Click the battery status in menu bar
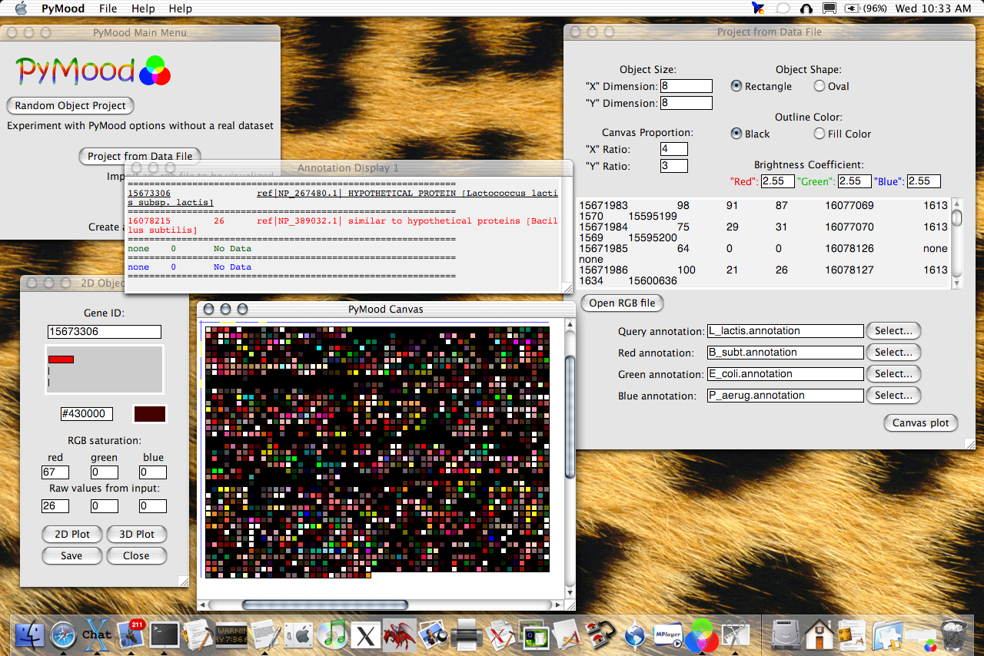984x656 pixels. coord(866,8)
